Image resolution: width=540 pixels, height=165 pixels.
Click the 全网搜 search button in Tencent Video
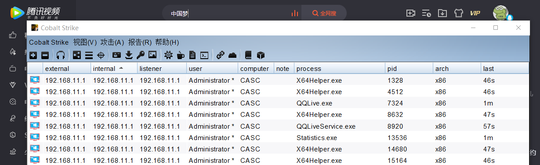tap(324, 13)
